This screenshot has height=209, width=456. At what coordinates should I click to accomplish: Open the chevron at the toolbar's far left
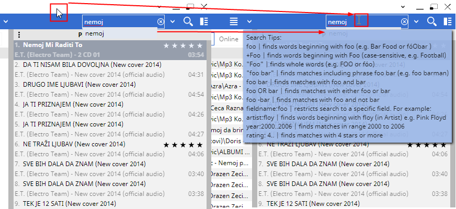pos(5,21)
